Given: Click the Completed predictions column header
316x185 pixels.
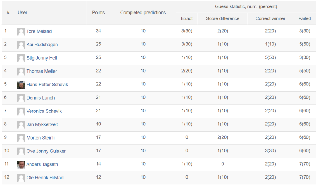Looking at the screenshot, I should pyautogui.click(x=143, y=13).
